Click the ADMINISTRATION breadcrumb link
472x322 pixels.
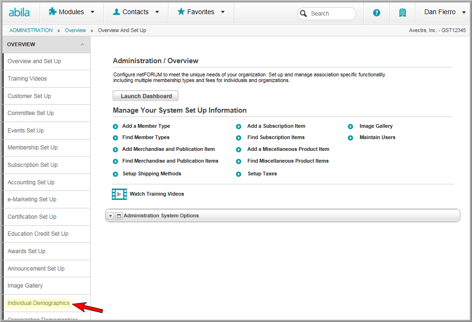tap(31, 30)
